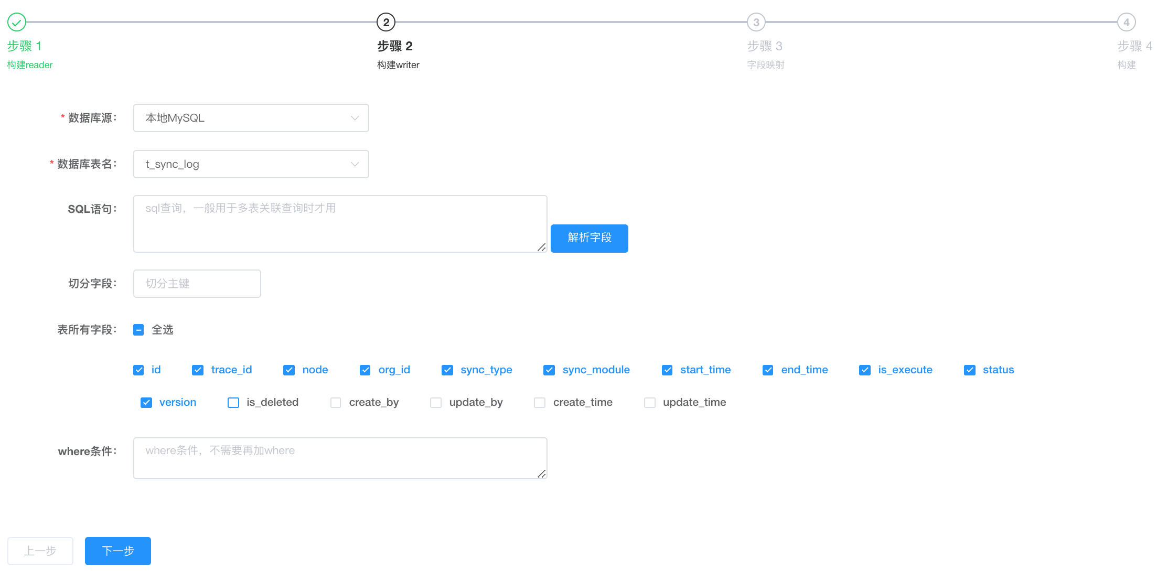
Task: Click the 构建reader step description
Action: 30,65
